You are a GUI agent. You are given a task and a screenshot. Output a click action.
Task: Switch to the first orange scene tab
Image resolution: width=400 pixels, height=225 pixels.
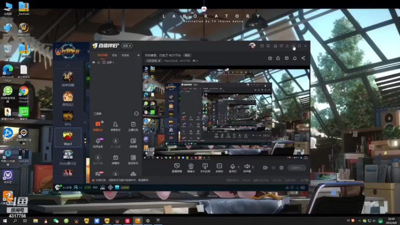(x=102, y=55)
